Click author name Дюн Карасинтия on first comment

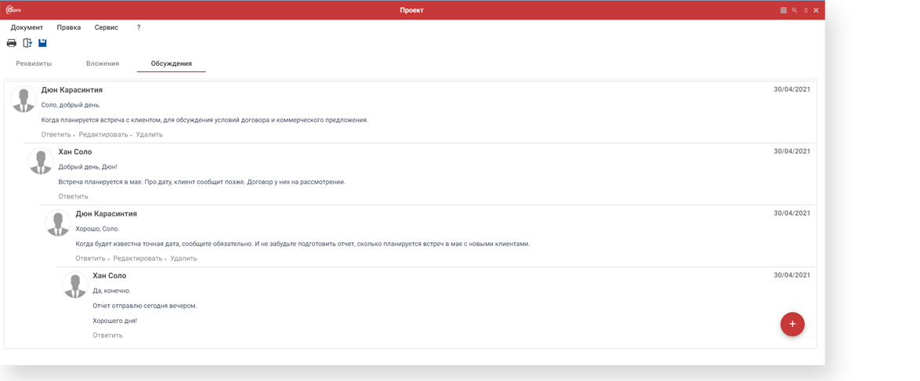(x=72, y=90)
